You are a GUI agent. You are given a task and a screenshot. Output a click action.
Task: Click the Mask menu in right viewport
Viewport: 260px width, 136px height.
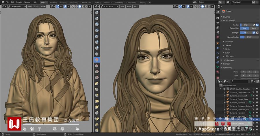click(x=135, y=6)
